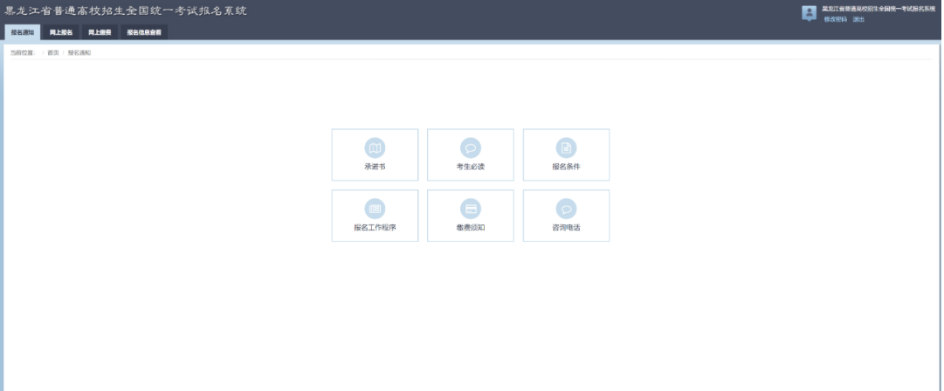
Task: Click the 报名条件 text label
Action: tap(566, 167)
